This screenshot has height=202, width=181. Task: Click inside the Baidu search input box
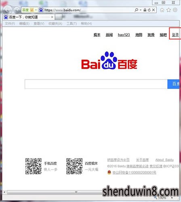click(x=96, y=84)
